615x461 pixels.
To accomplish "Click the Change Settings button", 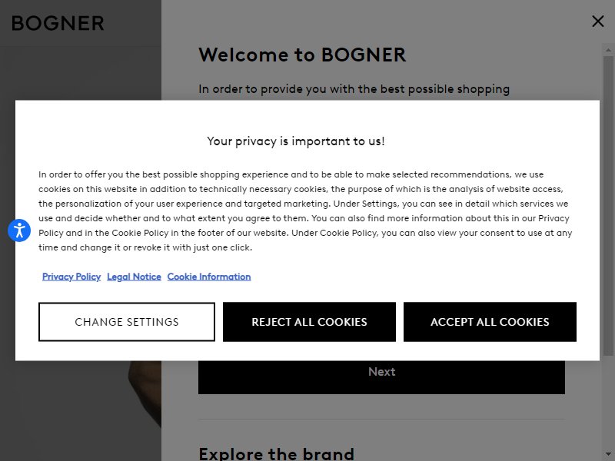I will point(127,322).
